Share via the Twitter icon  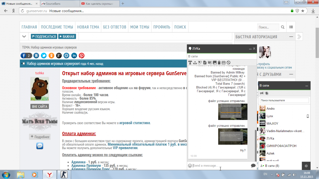click(44, 56)
